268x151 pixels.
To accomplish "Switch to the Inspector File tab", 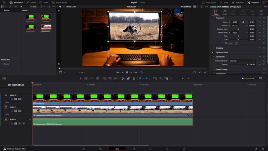I will [x=261, y=12].
